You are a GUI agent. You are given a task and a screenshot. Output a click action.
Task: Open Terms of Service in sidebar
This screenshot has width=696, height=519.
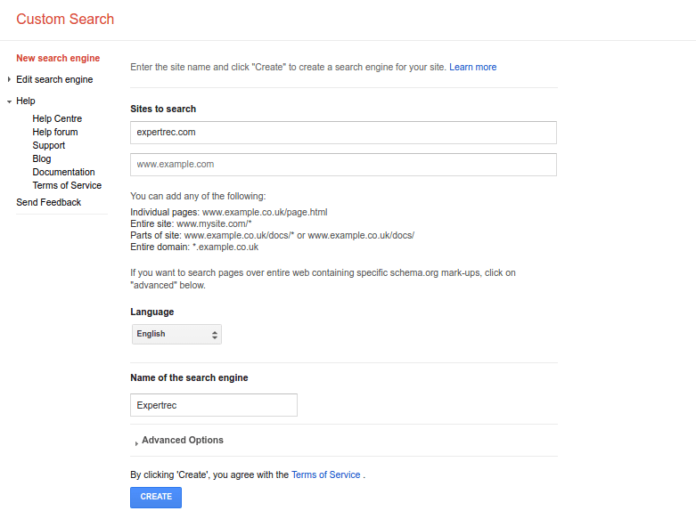[67, 185]
